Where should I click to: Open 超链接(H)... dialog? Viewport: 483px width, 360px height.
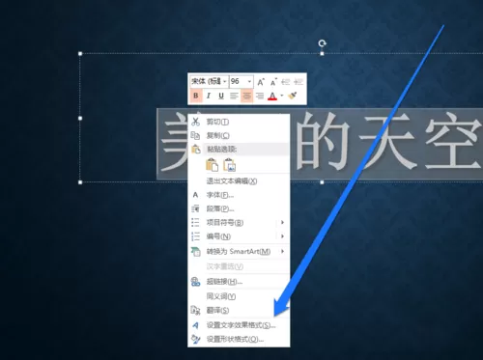[239, 282]
